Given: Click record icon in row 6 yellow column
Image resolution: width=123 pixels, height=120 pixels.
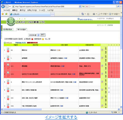Looking at the screenshot, I should [102, 90].
